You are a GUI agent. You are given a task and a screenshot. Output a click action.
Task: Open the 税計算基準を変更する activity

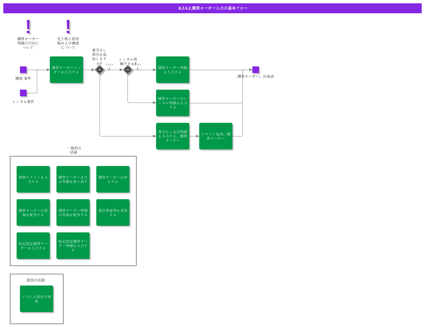point(113,212)
